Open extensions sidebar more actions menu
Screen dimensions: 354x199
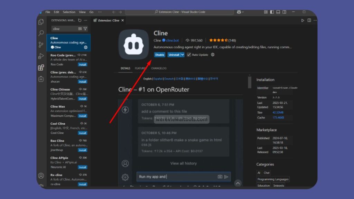pos(86,20)
